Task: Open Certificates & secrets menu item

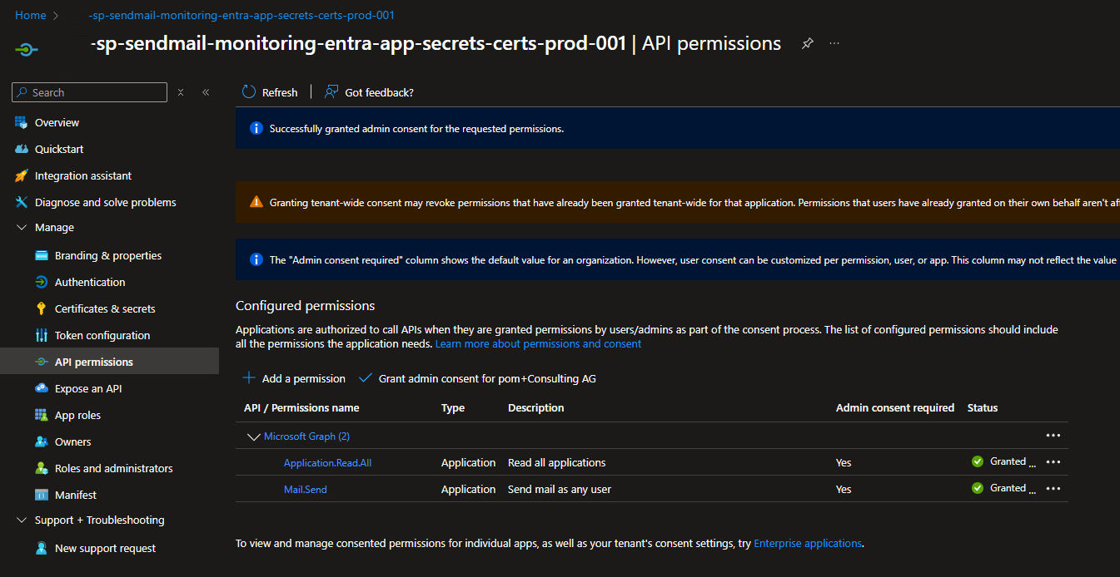Action: click(x=105, y=308)
